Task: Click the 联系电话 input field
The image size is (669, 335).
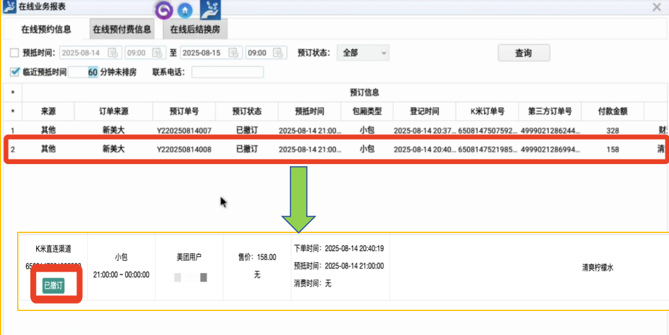Action: pyautogui.click(x=227, y=72)
